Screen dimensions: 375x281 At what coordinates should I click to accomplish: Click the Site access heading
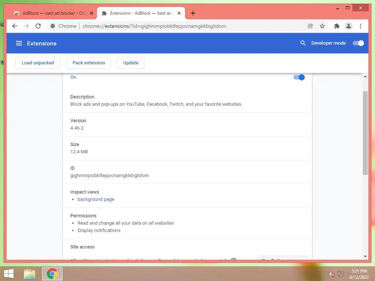(x=82, y=247)
